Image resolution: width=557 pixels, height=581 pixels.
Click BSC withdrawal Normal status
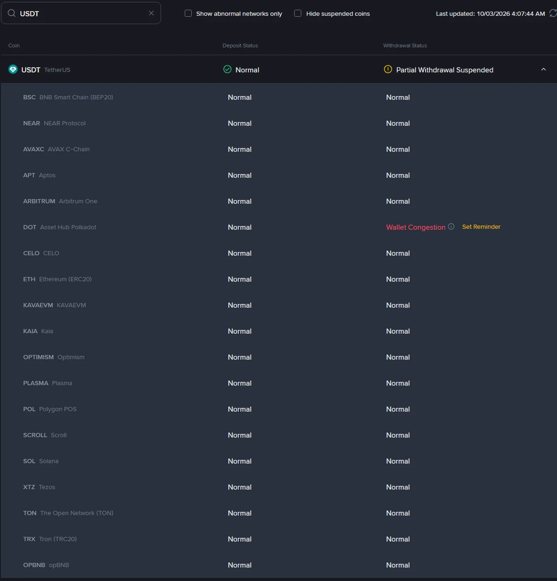point(398,97)
